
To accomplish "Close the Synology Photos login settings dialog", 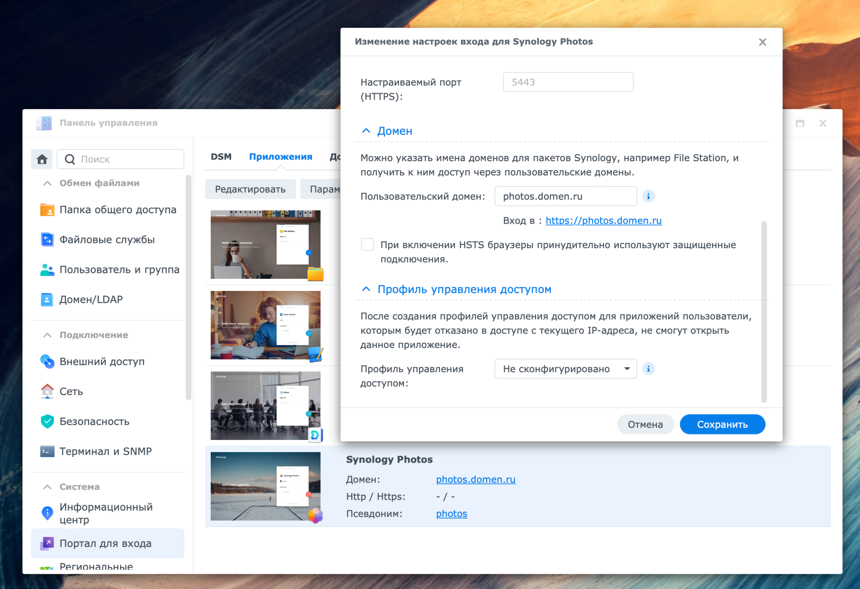I will (x=763, y=42).
